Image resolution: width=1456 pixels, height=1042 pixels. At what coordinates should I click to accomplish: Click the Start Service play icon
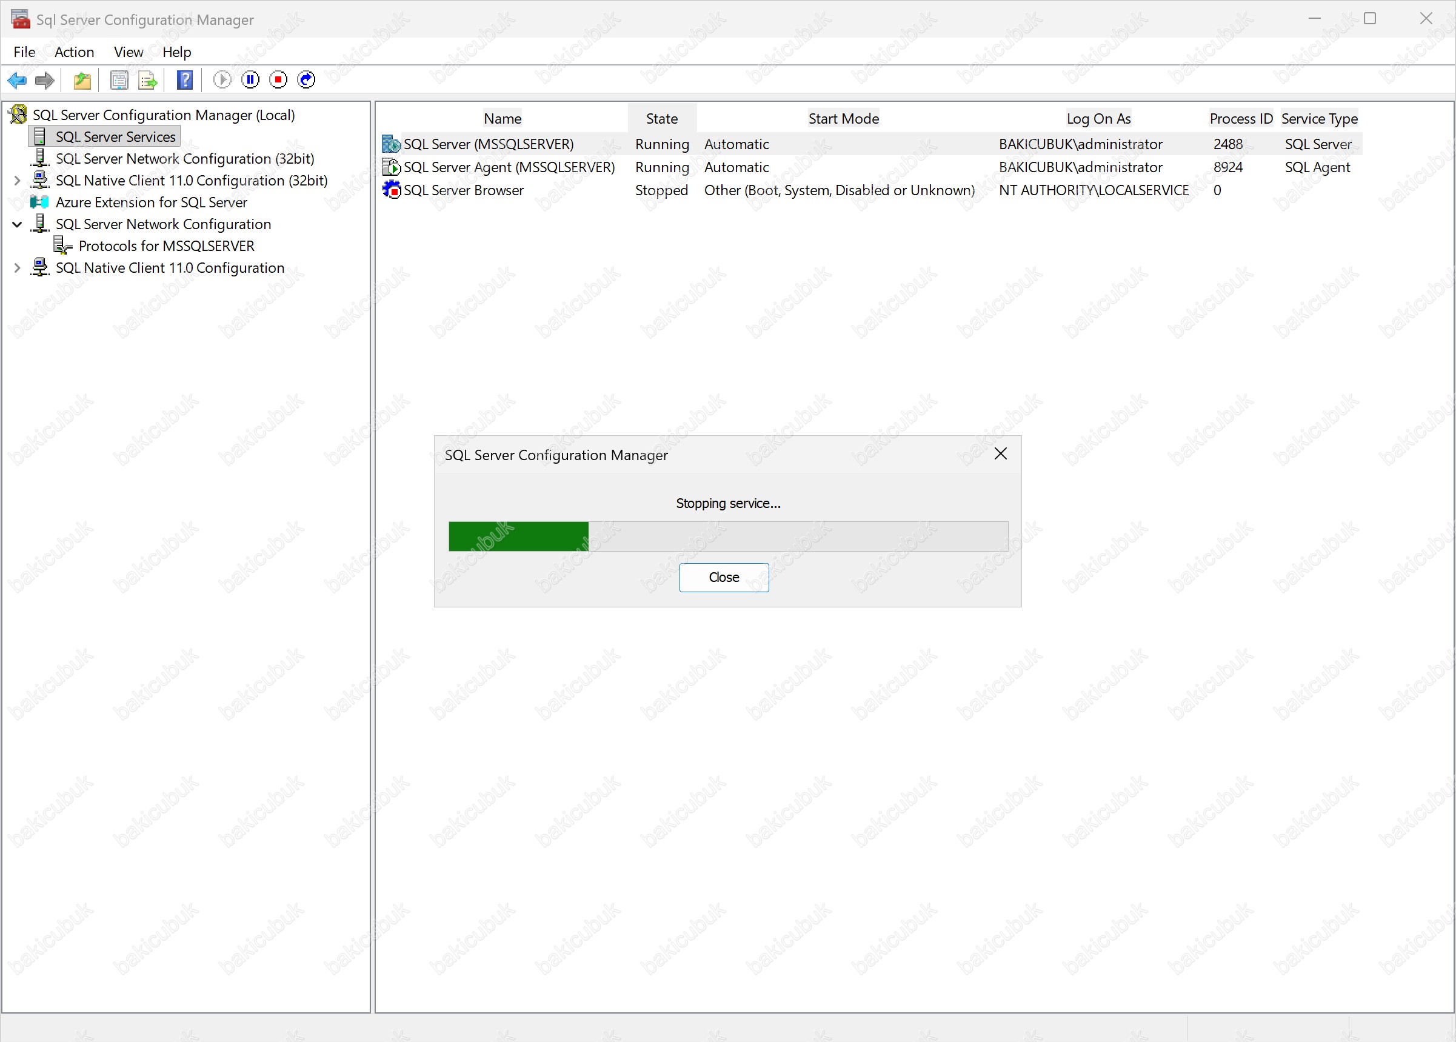tap(222, 79)
